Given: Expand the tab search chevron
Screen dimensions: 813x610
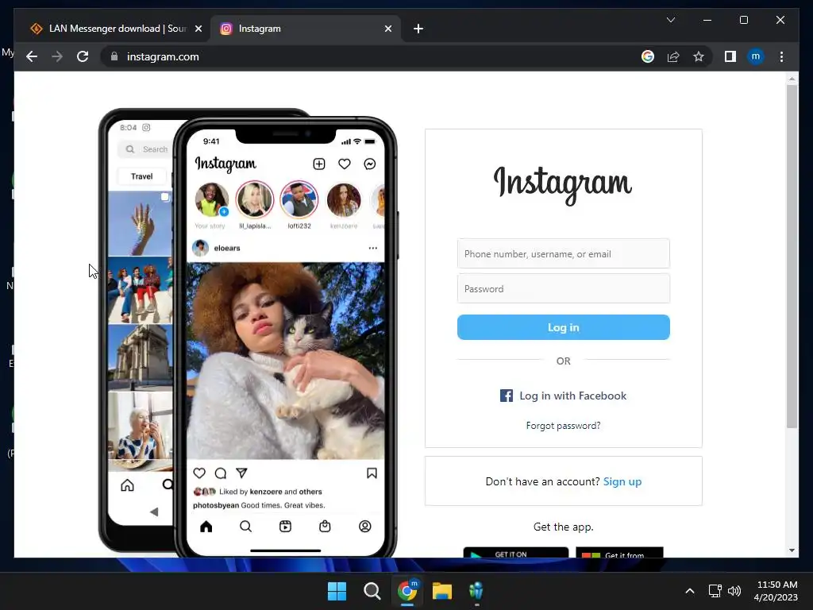Looking at the screenshot, I should pos(670,20).
